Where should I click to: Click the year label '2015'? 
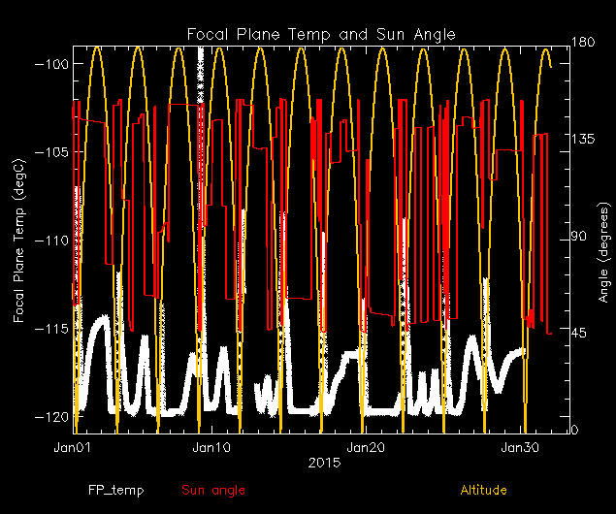point(324,463)
